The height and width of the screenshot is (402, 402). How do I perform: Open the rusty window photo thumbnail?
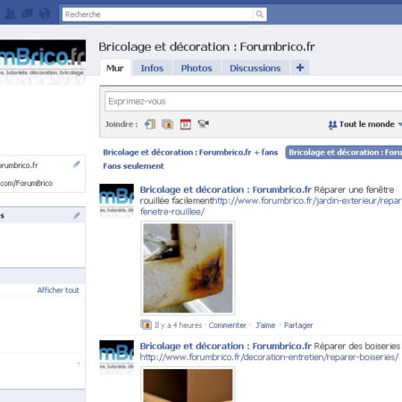[x=188, y=268]
